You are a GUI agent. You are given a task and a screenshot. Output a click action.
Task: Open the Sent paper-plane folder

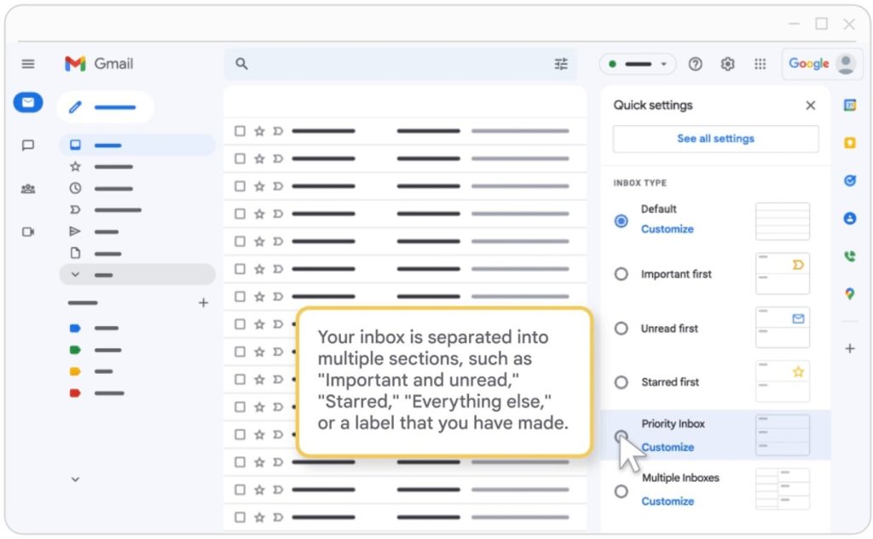point(75,232)
